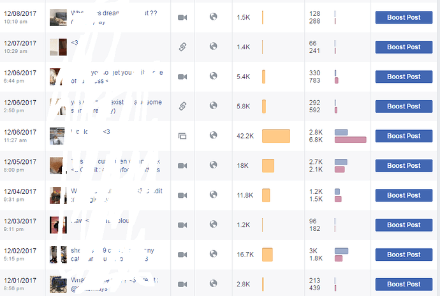Boost the 42.2K reach post
440x296 pixels.
click(x=404, y=136)
